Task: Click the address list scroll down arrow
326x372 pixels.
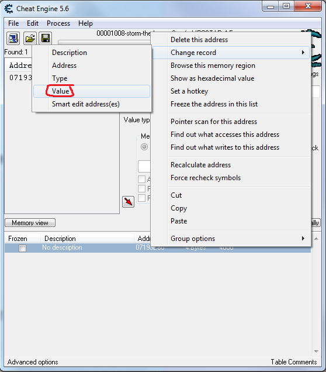Action: pos(316,351)
